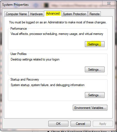Cancel the System Properties dialog
Image resolution: width=117 pixels, height=132 pixels.
coord(80,124)
